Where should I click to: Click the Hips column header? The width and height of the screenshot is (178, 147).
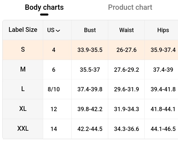(x=163, y=30)
